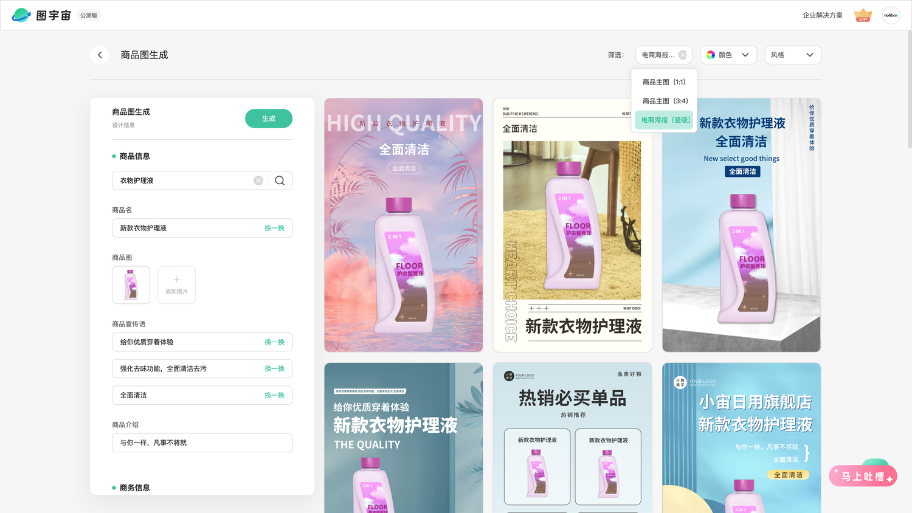Open the VIP crown icon

(863, 15)
